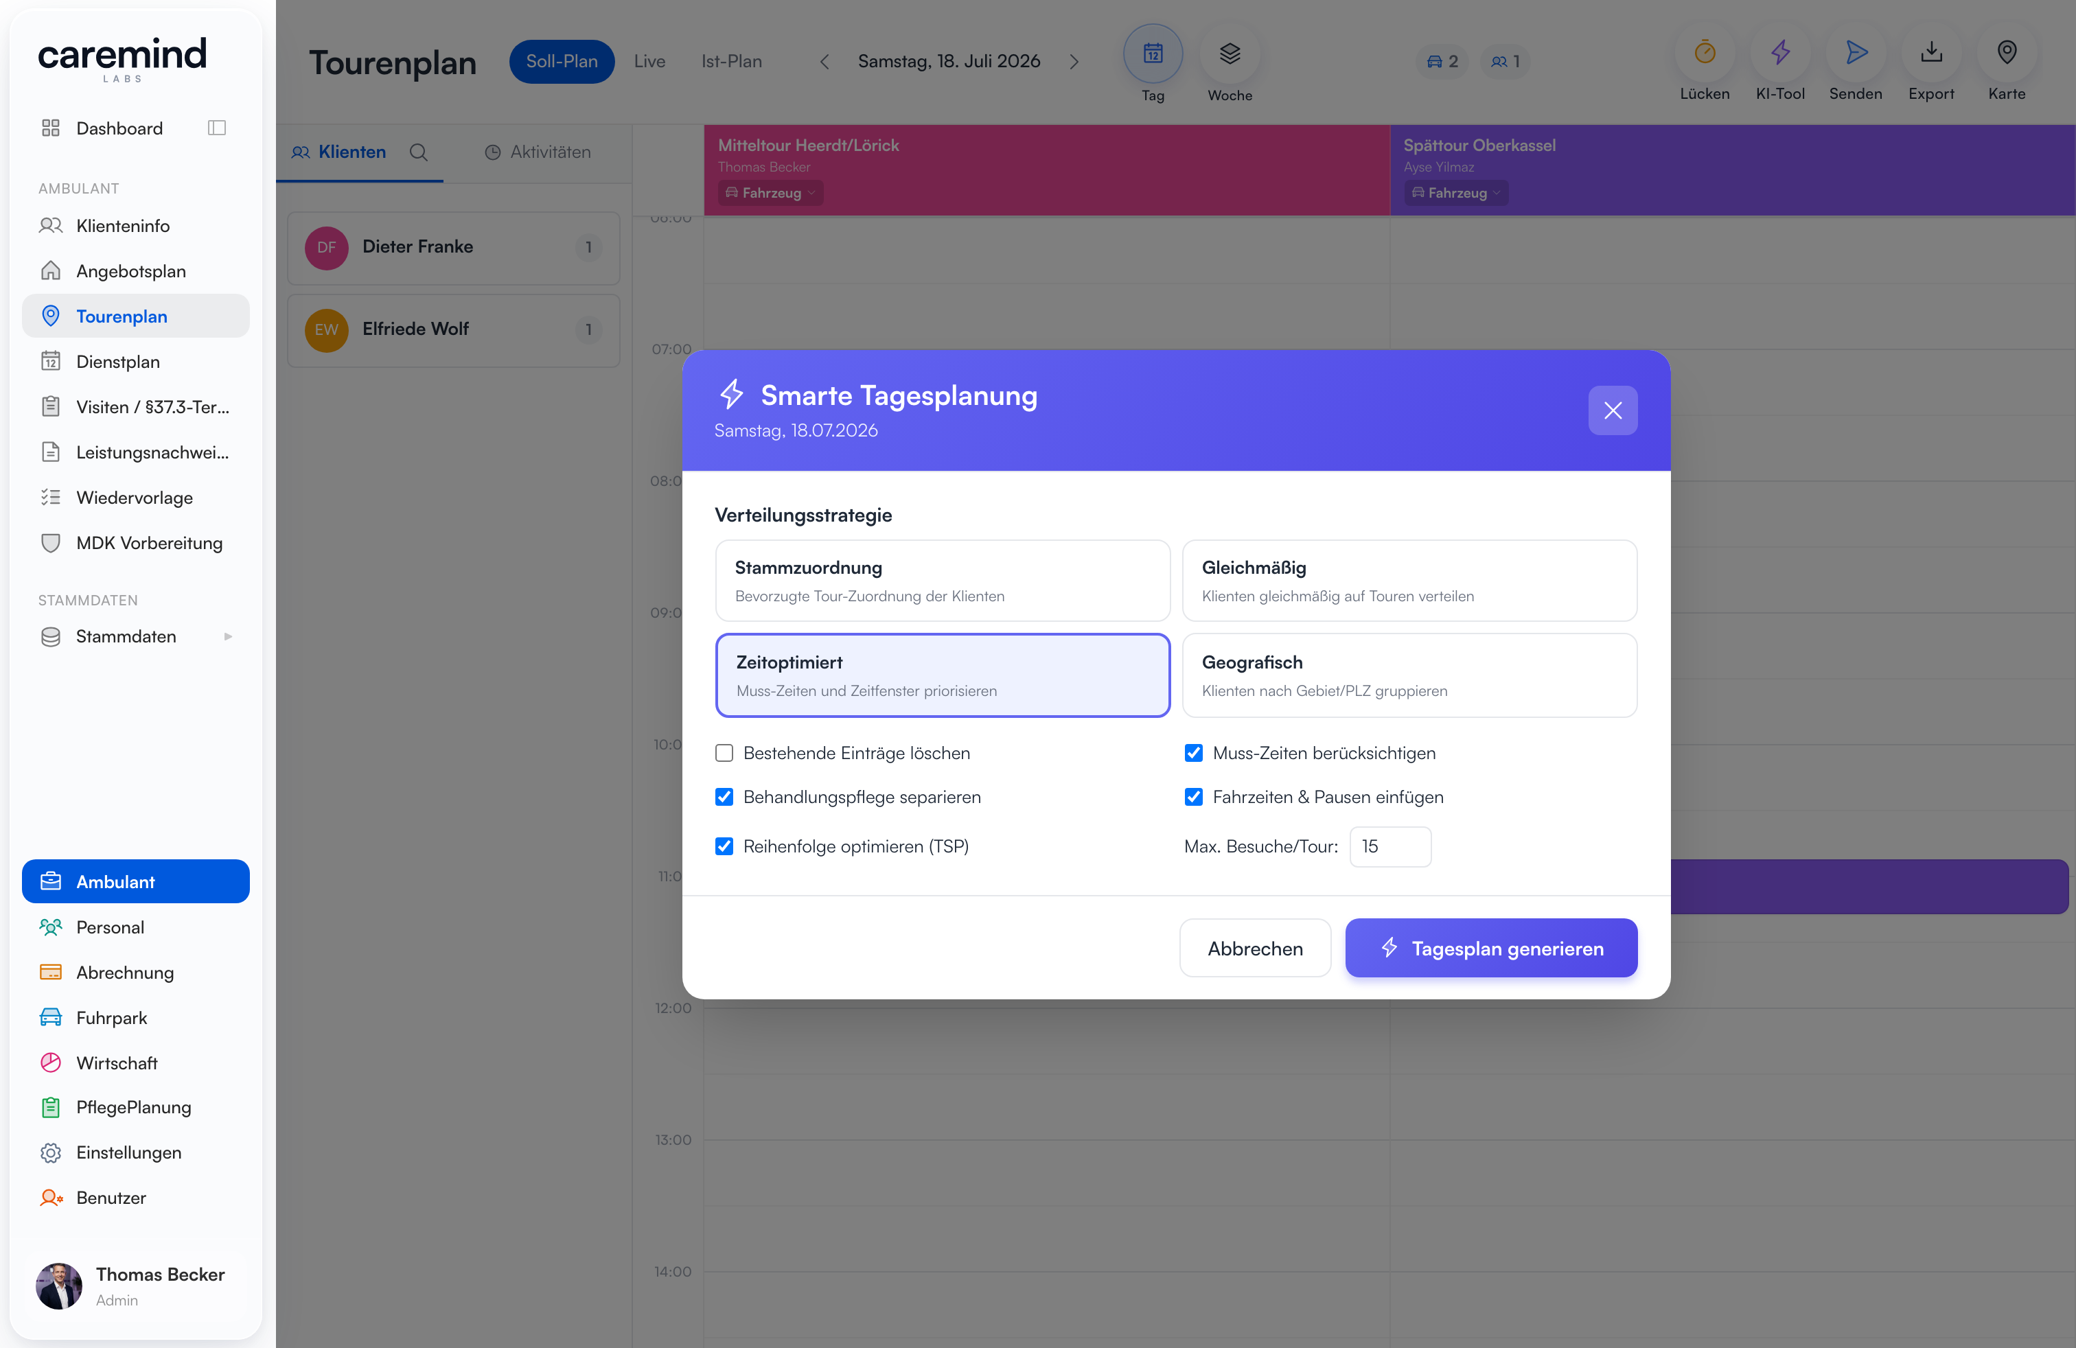The height and width of the screenshot is (1348, 2076).
Task: Collapse sidebar with panel toggle icon
Action: coord(217,128)
